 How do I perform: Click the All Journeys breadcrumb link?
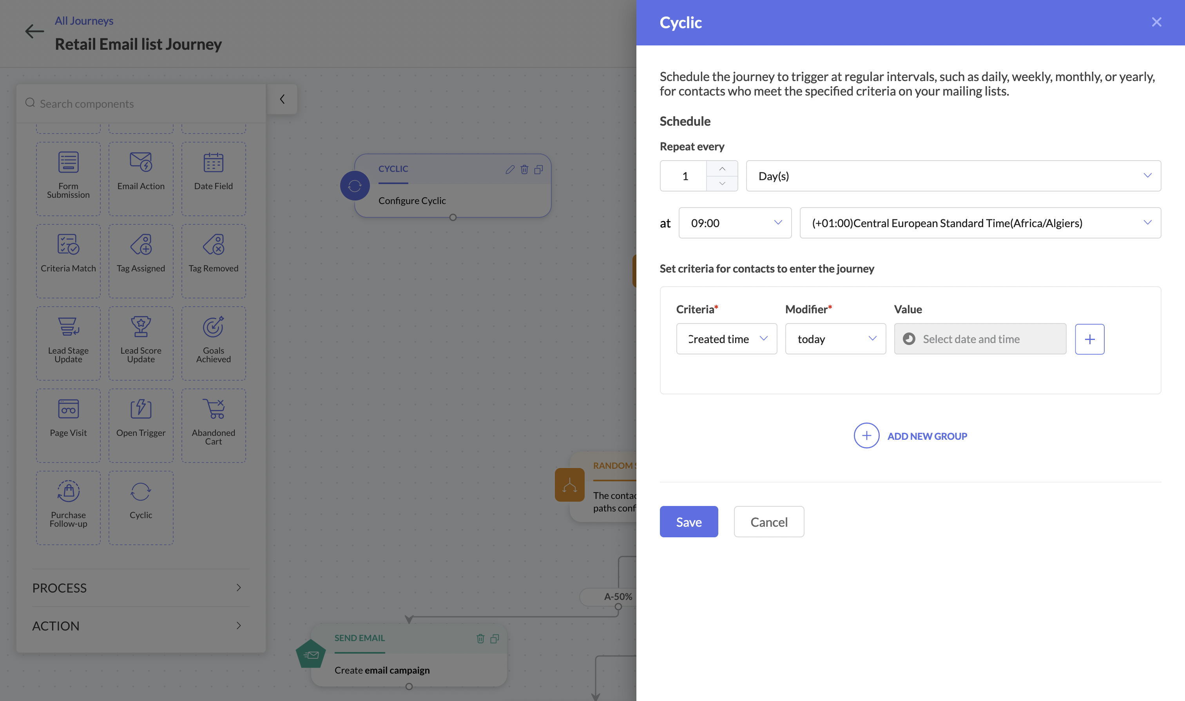(x=84, y=21)
